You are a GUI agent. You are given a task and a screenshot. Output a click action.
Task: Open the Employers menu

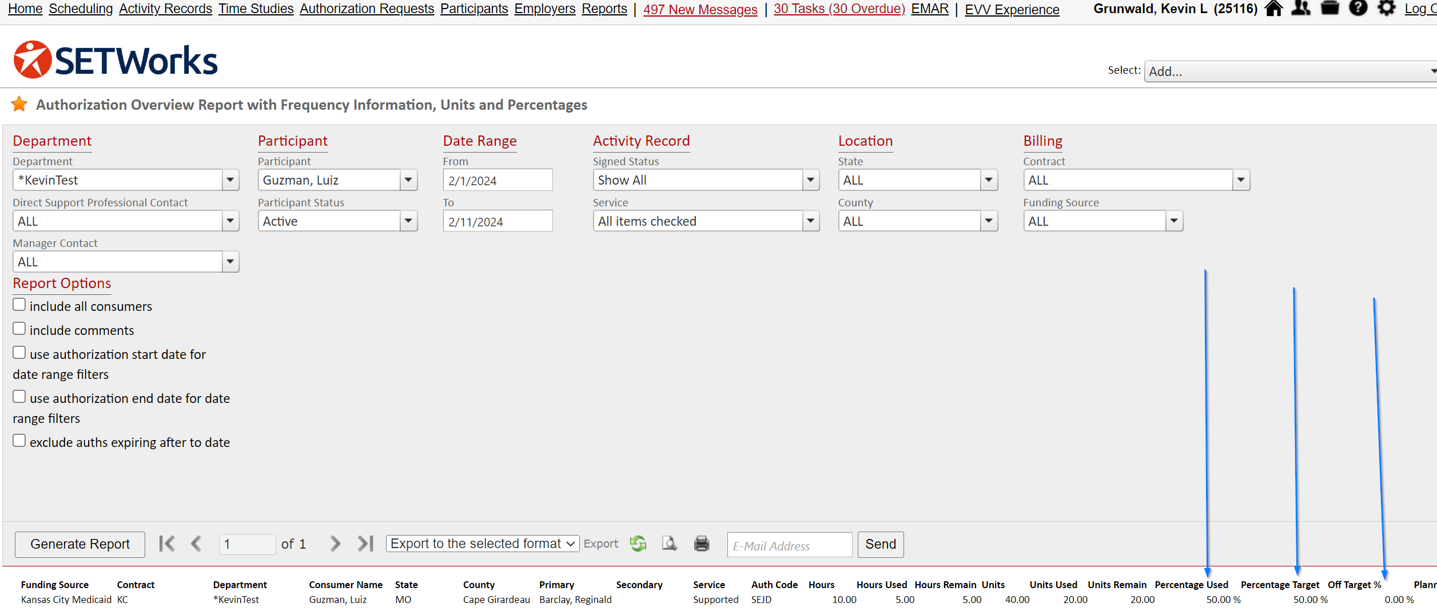[544, 9]
